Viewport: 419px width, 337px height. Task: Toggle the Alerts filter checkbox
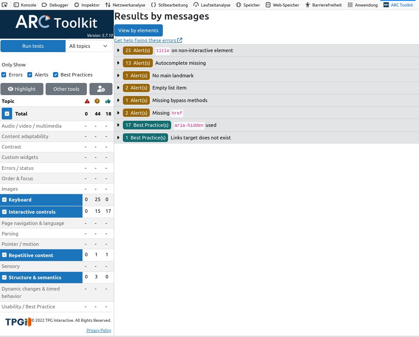30,75
